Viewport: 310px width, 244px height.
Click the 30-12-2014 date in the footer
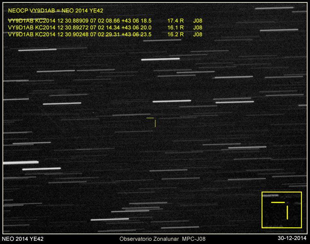293,239
